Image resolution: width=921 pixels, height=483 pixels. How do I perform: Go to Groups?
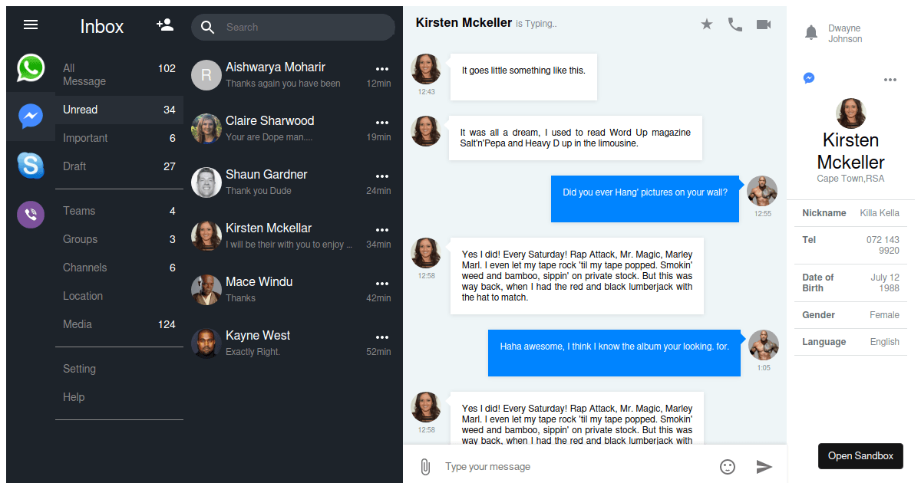pos(119,239)
